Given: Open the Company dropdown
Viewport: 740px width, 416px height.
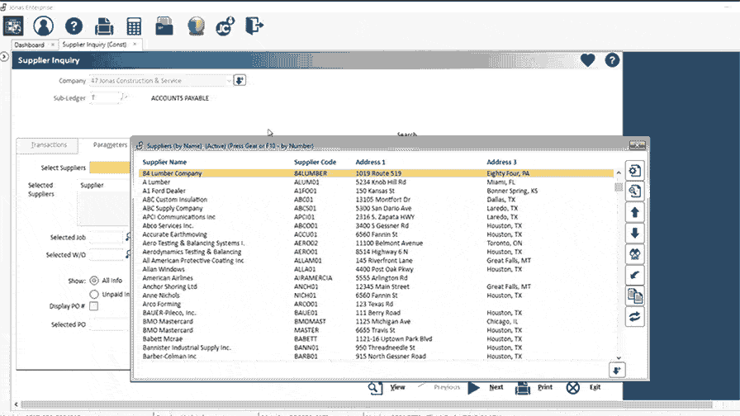Looking at the screenshot, I should tap(229, 81).
